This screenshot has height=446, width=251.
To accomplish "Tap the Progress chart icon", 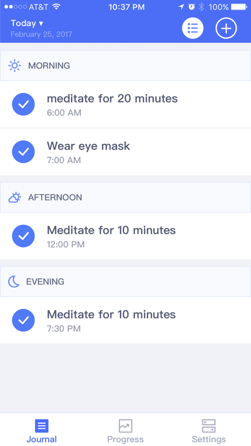I will [x=126, y=426].
